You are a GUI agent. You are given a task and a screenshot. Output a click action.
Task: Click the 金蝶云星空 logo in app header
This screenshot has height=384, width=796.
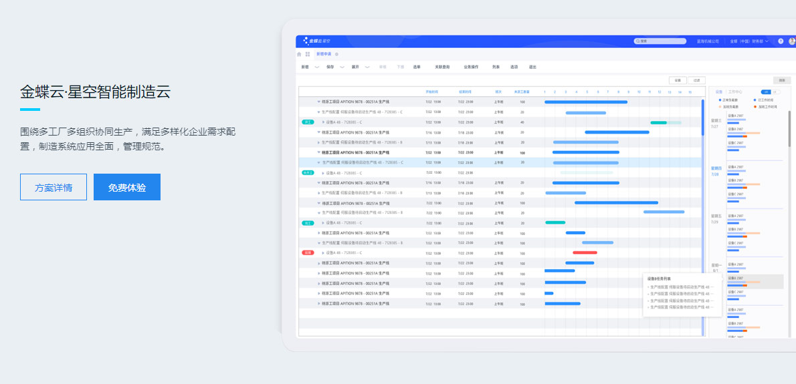pyautogui.click(x=317, y=41)
